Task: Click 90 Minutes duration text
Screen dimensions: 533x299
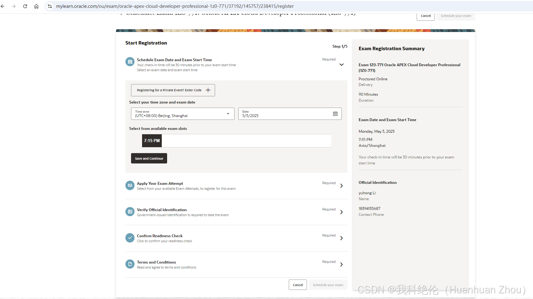Action: (368, 94)
